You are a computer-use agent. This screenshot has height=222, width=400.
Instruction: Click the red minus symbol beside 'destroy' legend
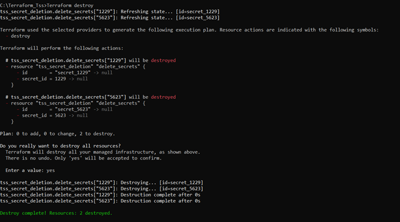click(x=7, y=36)
